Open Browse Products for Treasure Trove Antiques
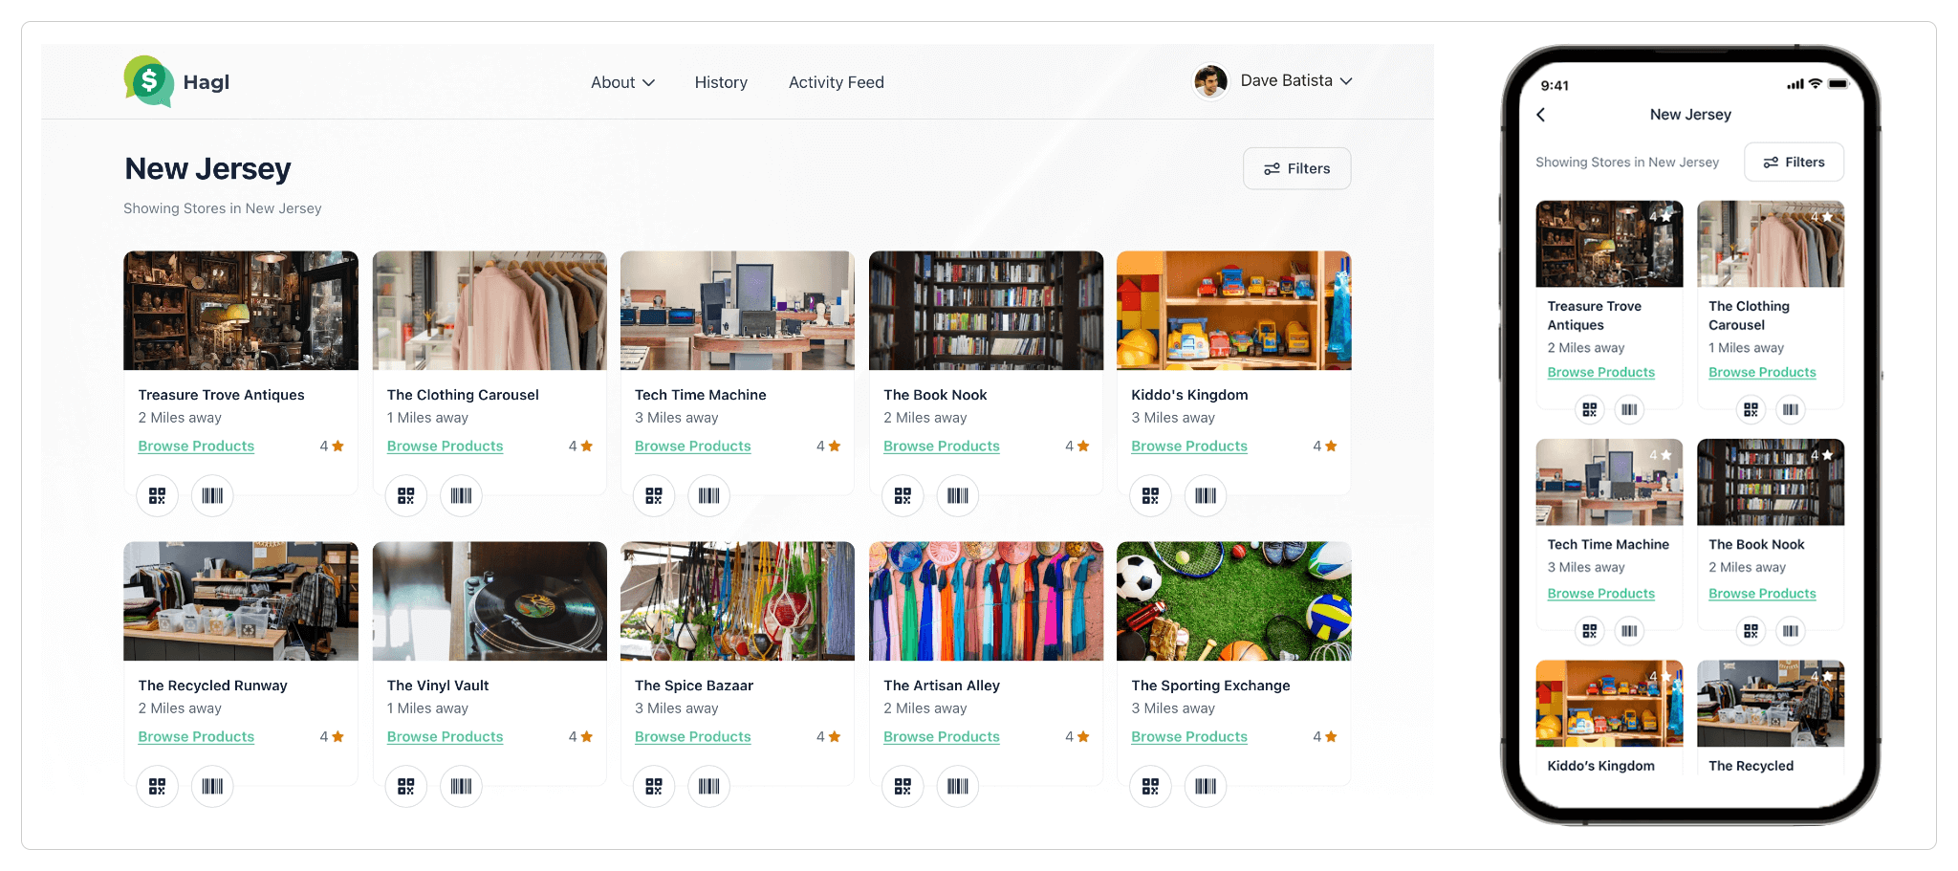 (x=195, y=446)
